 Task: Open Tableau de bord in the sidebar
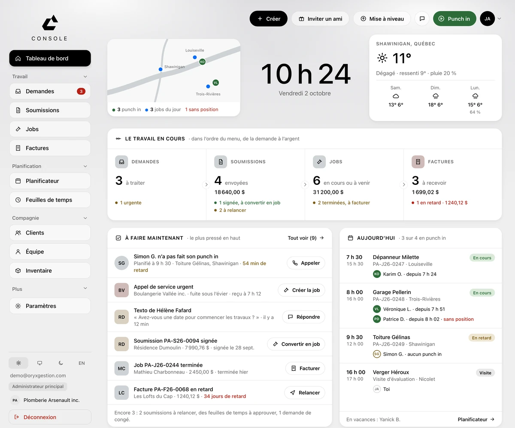point(50,58)
